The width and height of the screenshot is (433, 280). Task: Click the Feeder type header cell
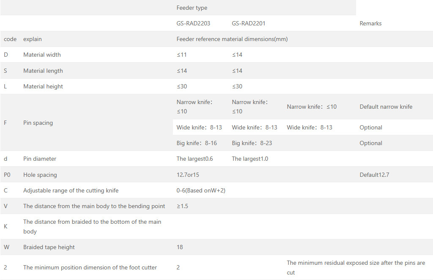(192, 8)
